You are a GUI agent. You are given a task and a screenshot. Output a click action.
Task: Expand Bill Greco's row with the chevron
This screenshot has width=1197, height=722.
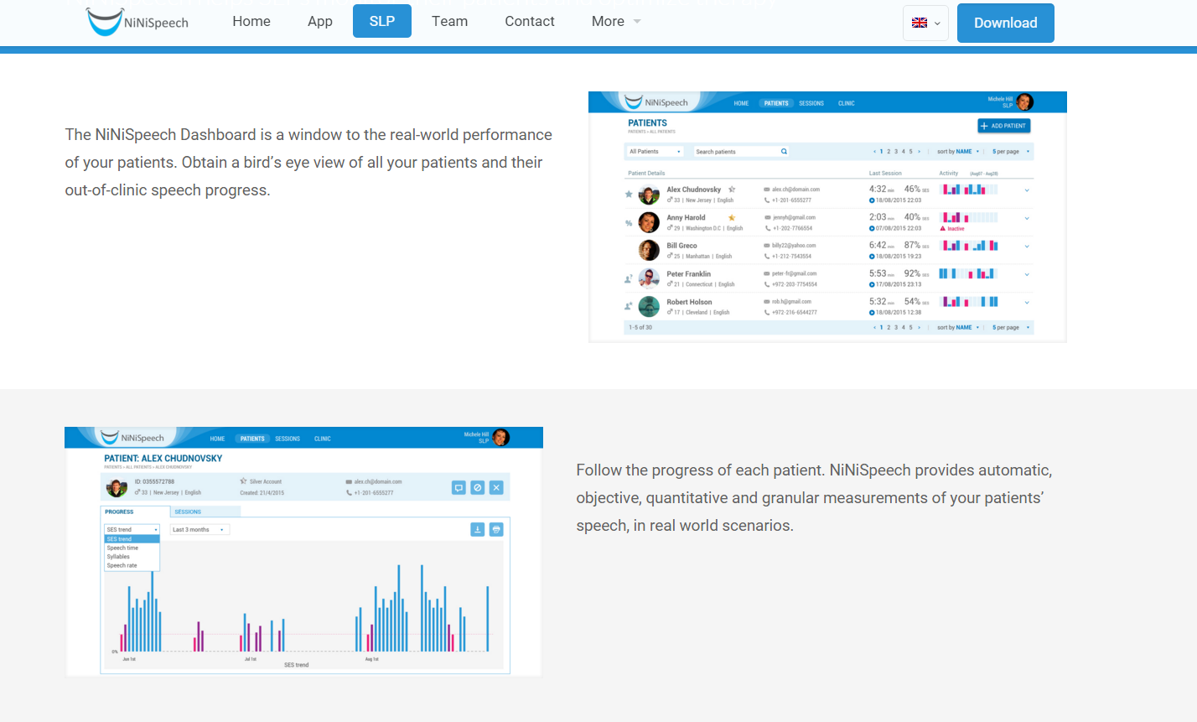point(1027,247)
